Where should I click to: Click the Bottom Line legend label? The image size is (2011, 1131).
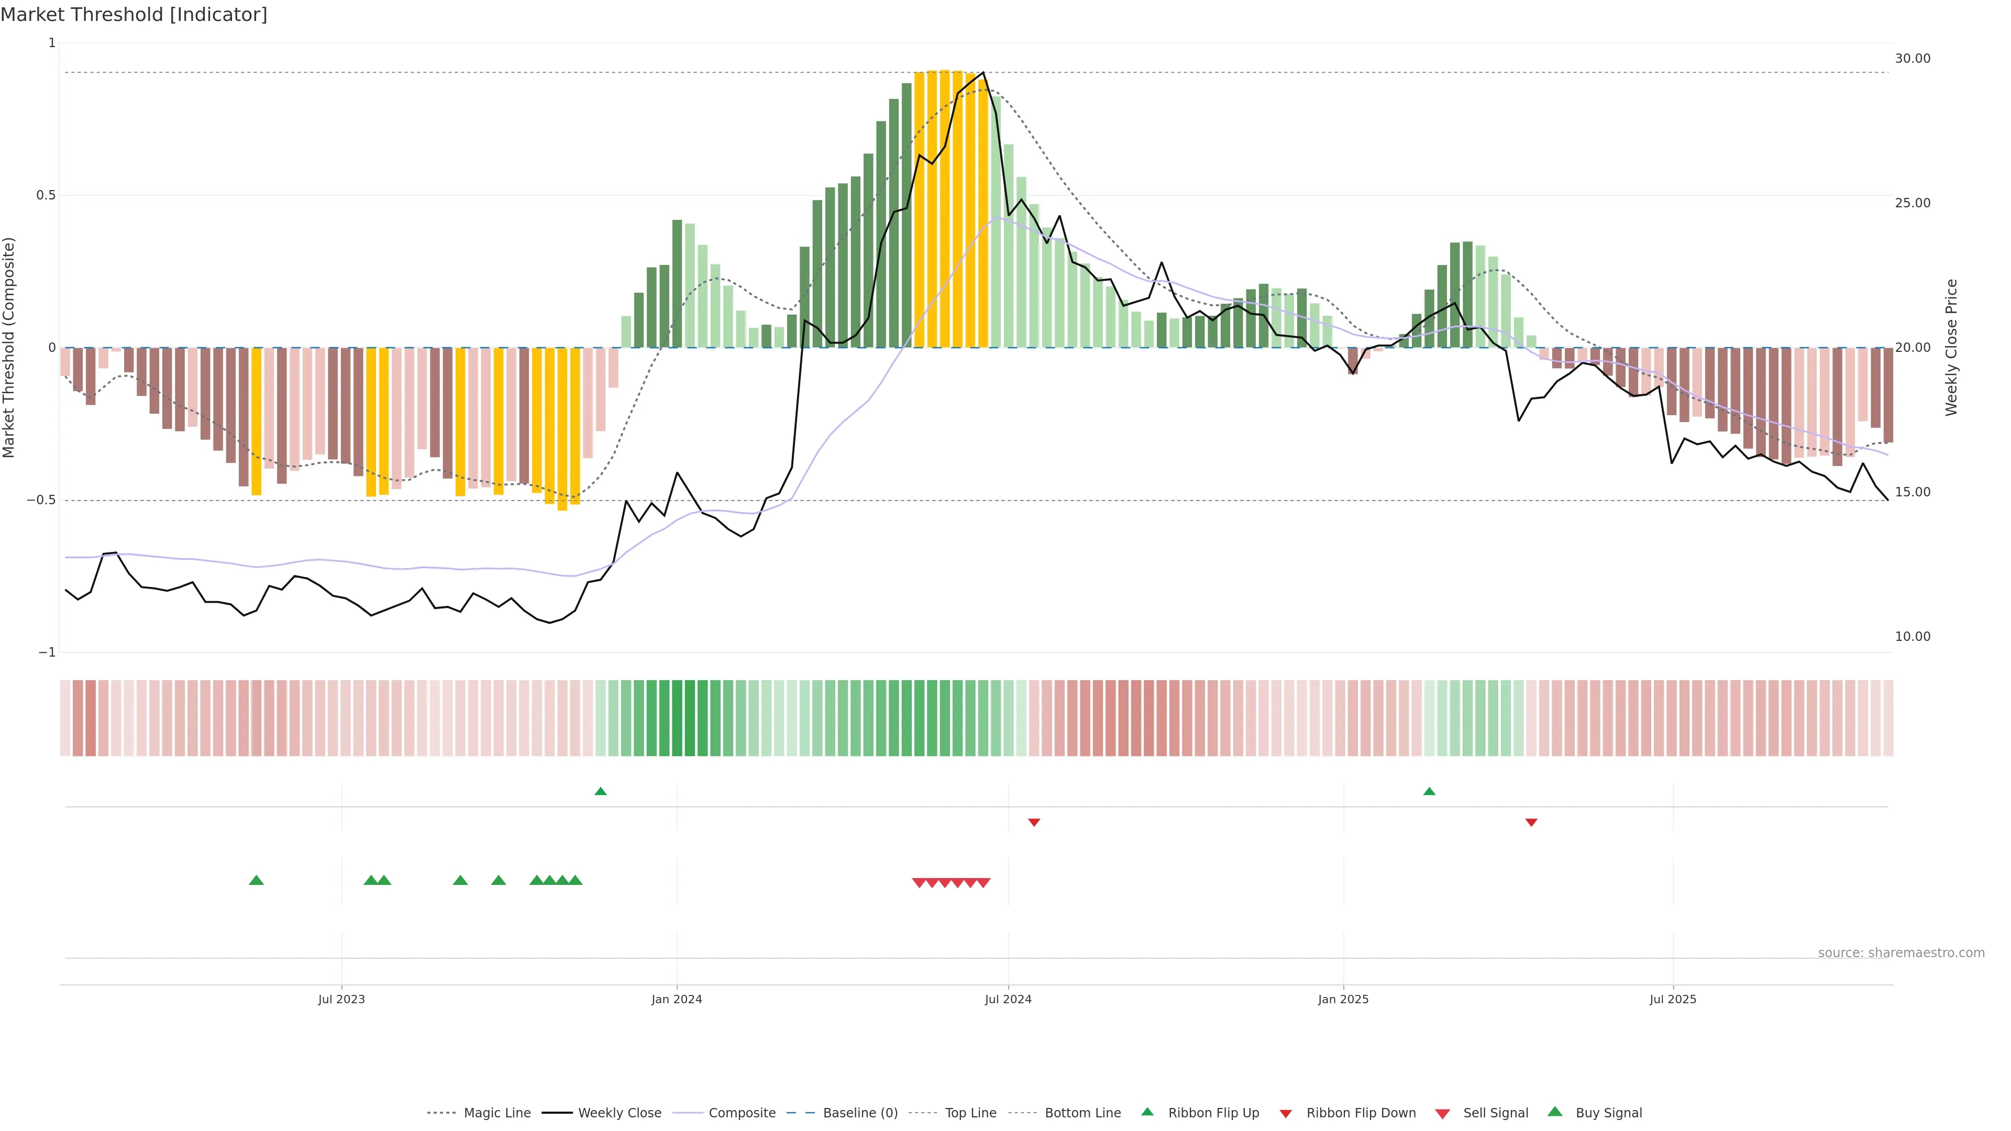[x=1082, y=1113]
